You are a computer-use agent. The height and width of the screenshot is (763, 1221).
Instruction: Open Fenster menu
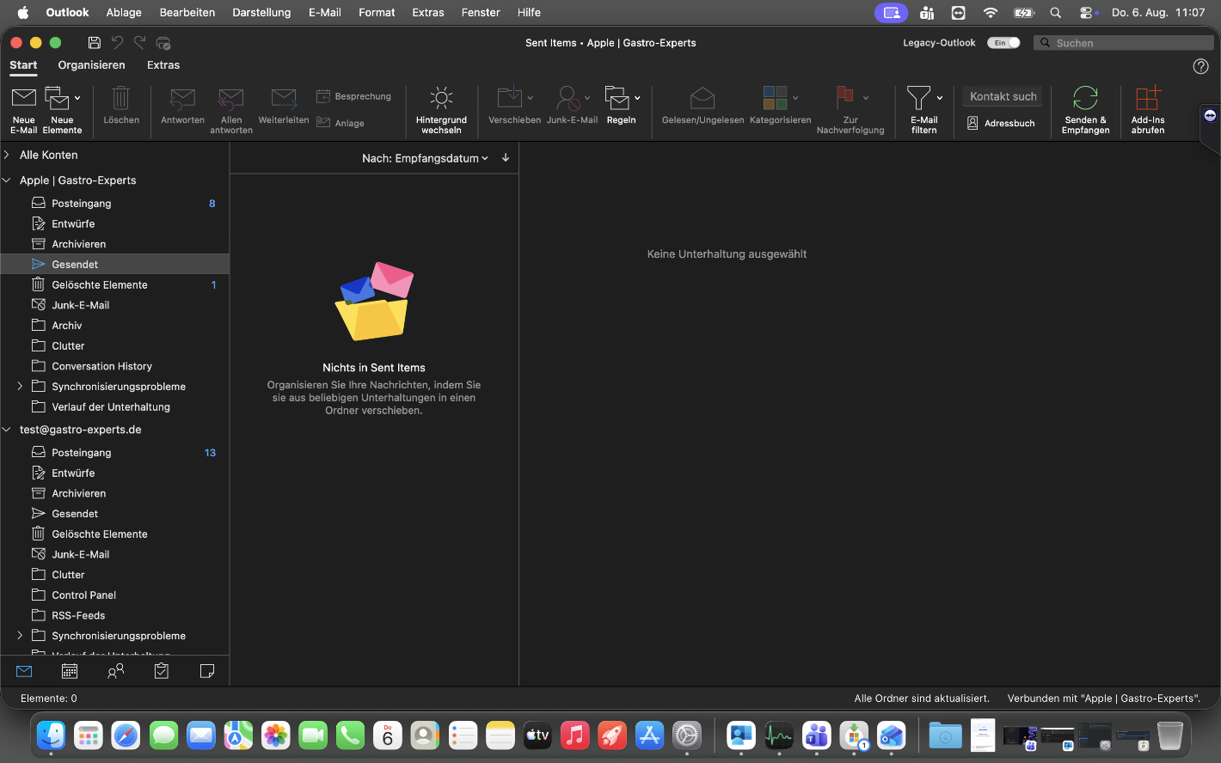tap(481, 13)
